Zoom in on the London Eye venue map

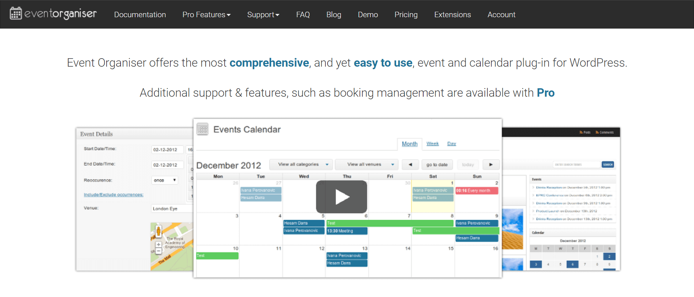tap(158, 245)
